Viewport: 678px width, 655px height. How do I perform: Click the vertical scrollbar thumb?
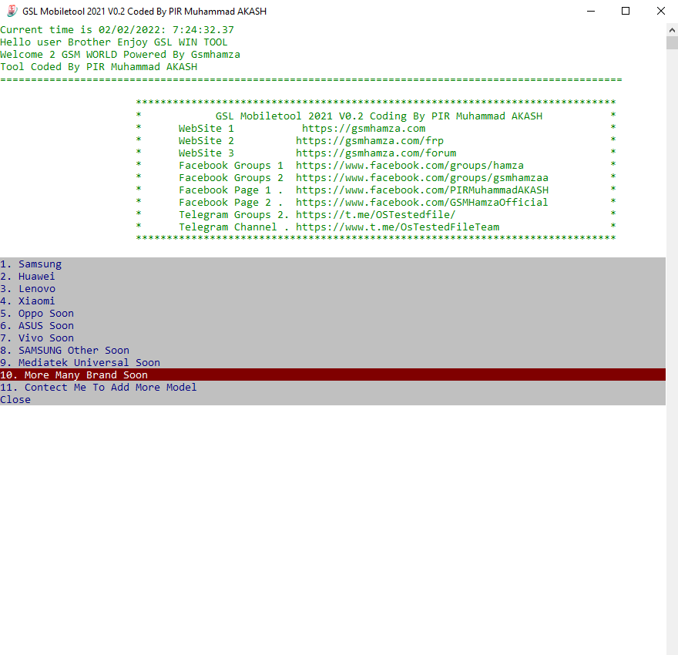pyautogui.click(x=672, y=43)
